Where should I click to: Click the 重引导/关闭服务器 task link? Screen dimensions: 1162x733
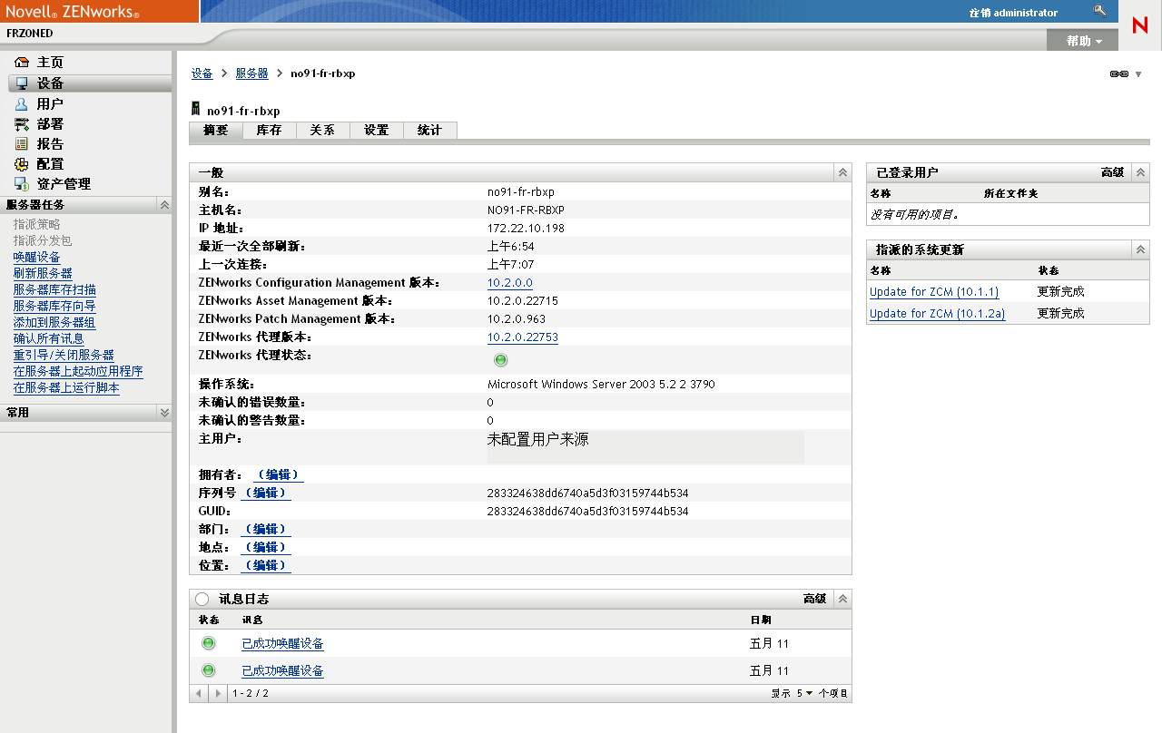(64, 356)
